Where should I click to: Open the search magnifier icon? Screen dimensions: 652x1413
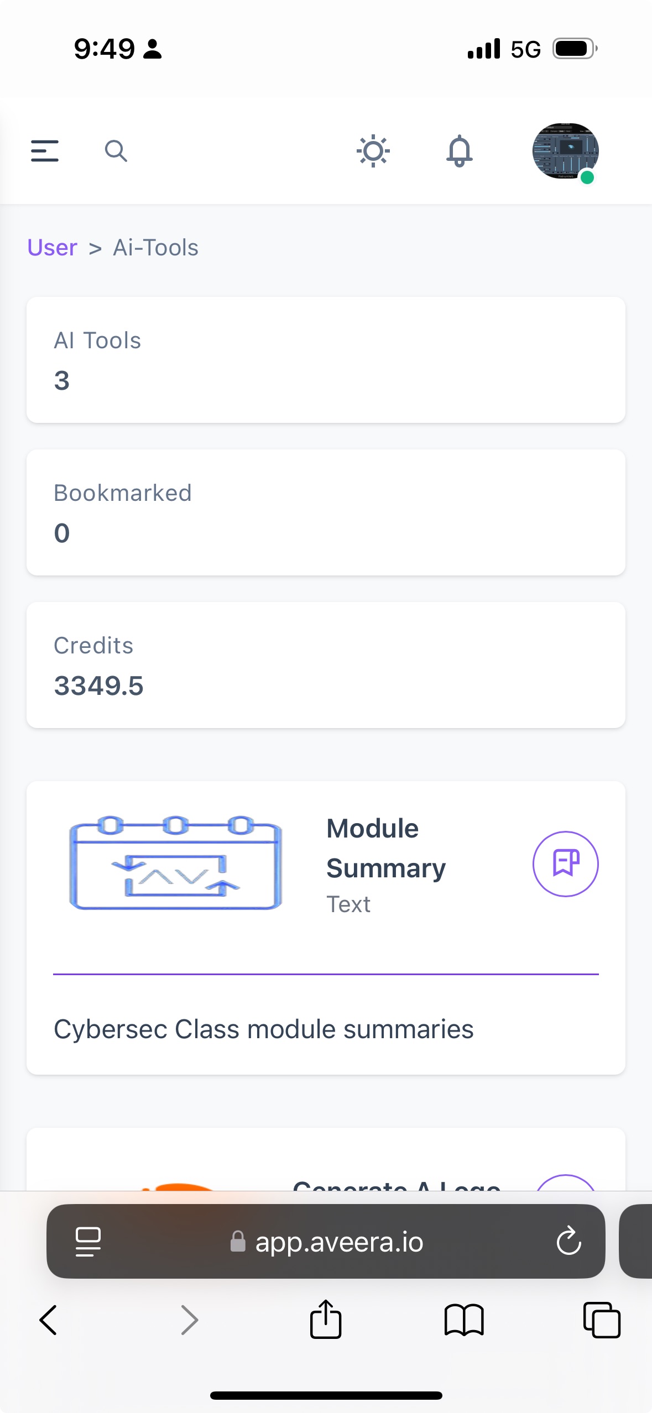[116, 151]
